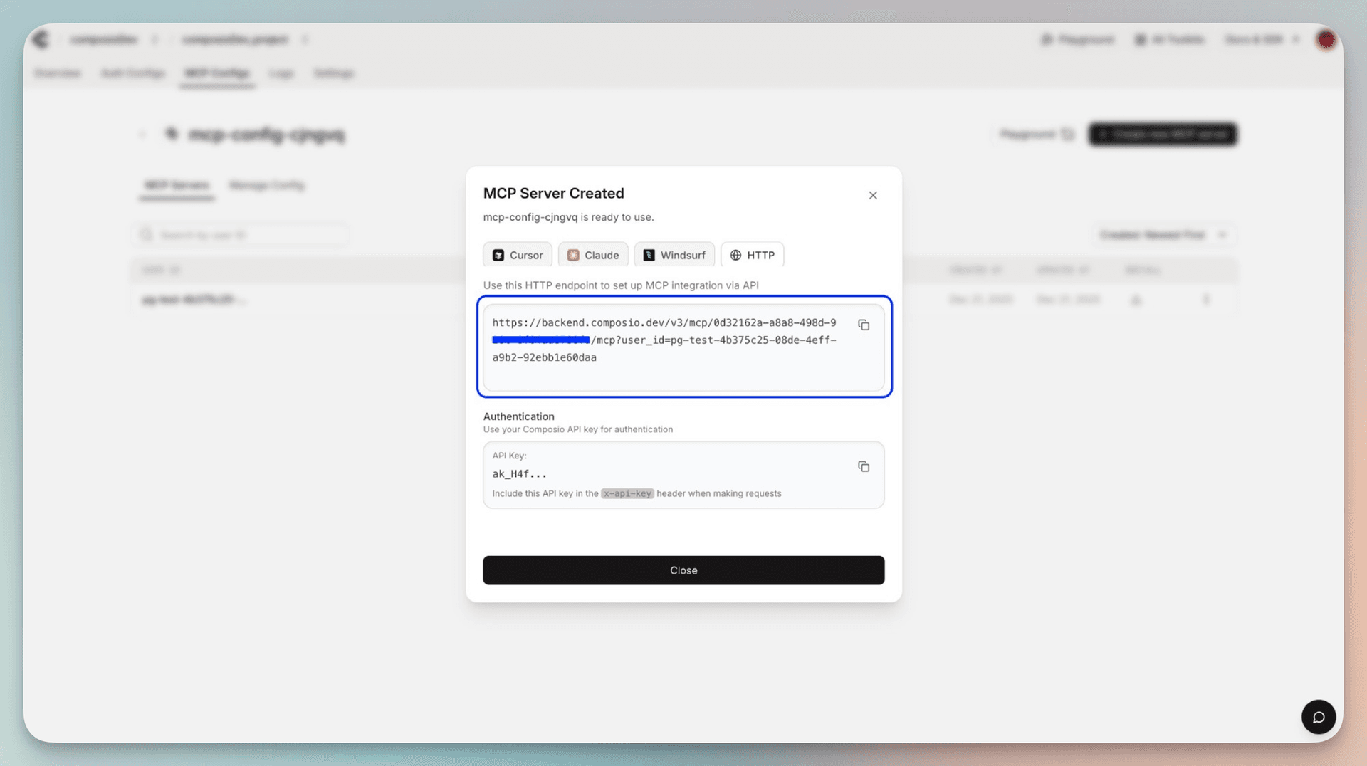The image size is (1367, 766).
Task: Switch to the Windsurf integration tab
Action: 674,254
